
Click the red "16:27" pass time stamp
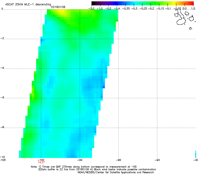coord(41,162)
